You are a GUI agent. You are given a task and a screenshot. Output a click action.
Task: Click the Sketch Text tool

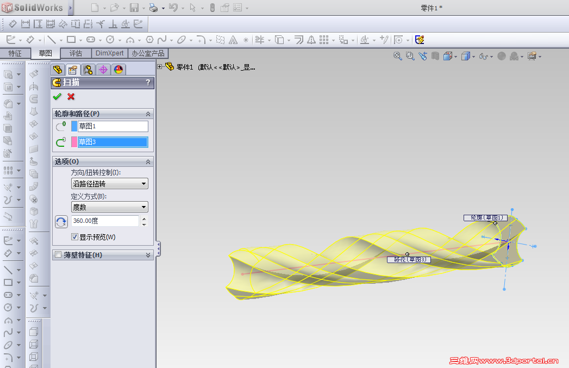pyautogui.click(x=233, y=40)
